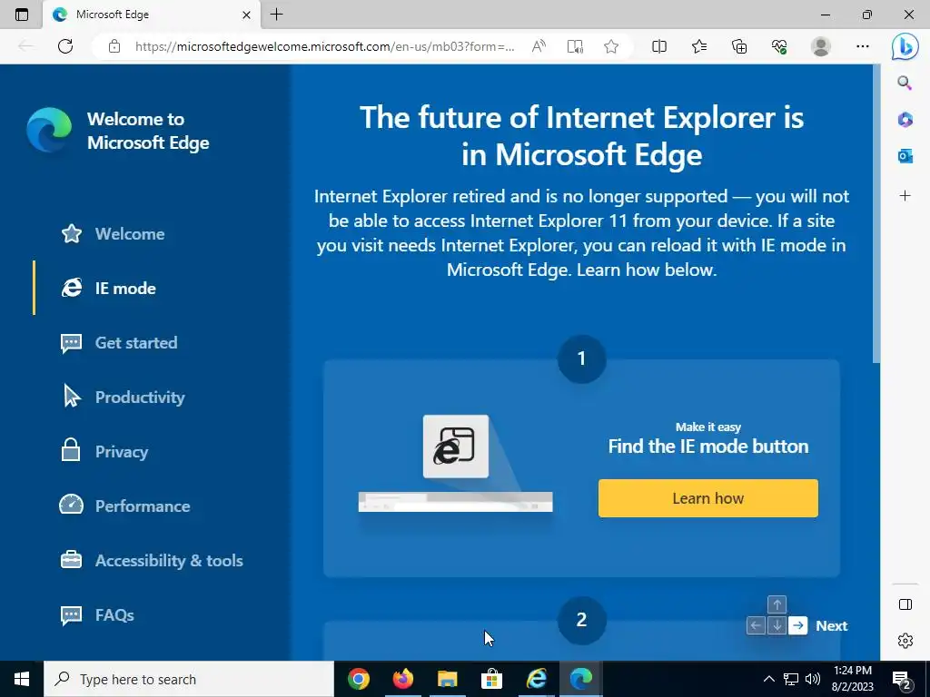Launch Google Chrome from taskbar
This screenshot has width=930, height=697.
tap(359, 679)
